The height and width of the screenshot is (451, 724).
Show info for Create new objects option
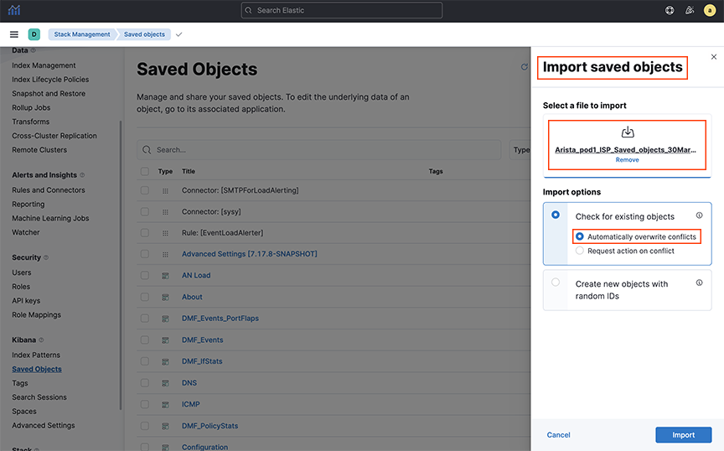point(699,283)
